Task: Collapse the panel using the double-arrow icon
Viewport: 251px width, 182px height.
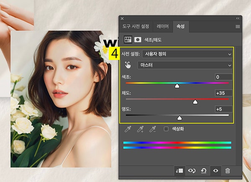Action: coord(238,18)
